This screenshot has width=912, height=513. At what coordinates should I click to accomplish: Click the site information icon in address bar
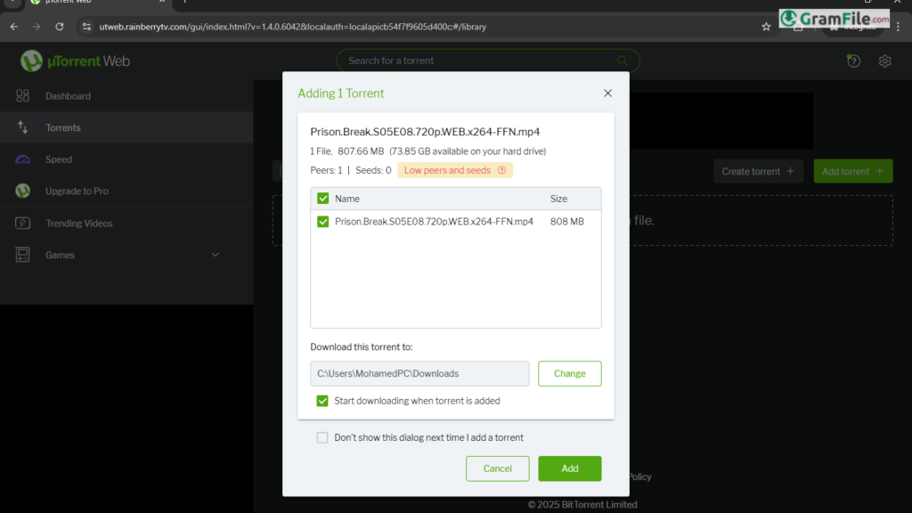[86, 27]
